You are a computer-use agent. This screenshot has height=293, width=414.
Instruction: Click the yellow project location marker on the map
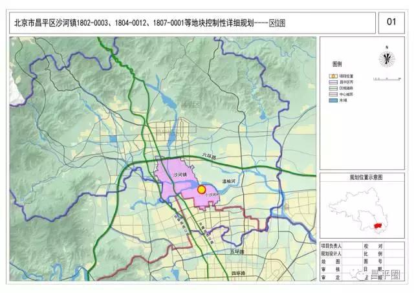[201, 190]
